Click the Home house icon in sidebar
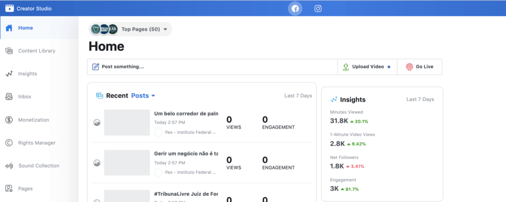 pos(9,28)
